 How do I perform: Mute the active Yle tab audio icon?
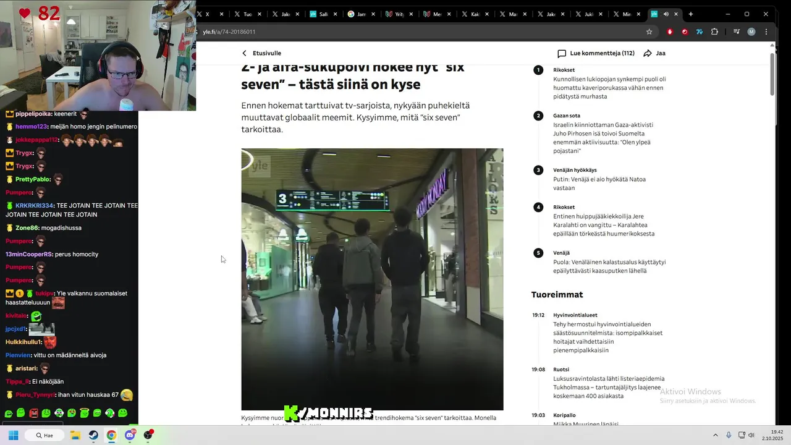tap(666, 14)
